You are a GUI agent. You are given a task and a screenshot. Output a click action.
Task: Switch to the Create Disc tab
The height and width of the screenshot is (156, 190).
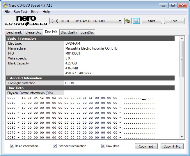coord(33,32)
